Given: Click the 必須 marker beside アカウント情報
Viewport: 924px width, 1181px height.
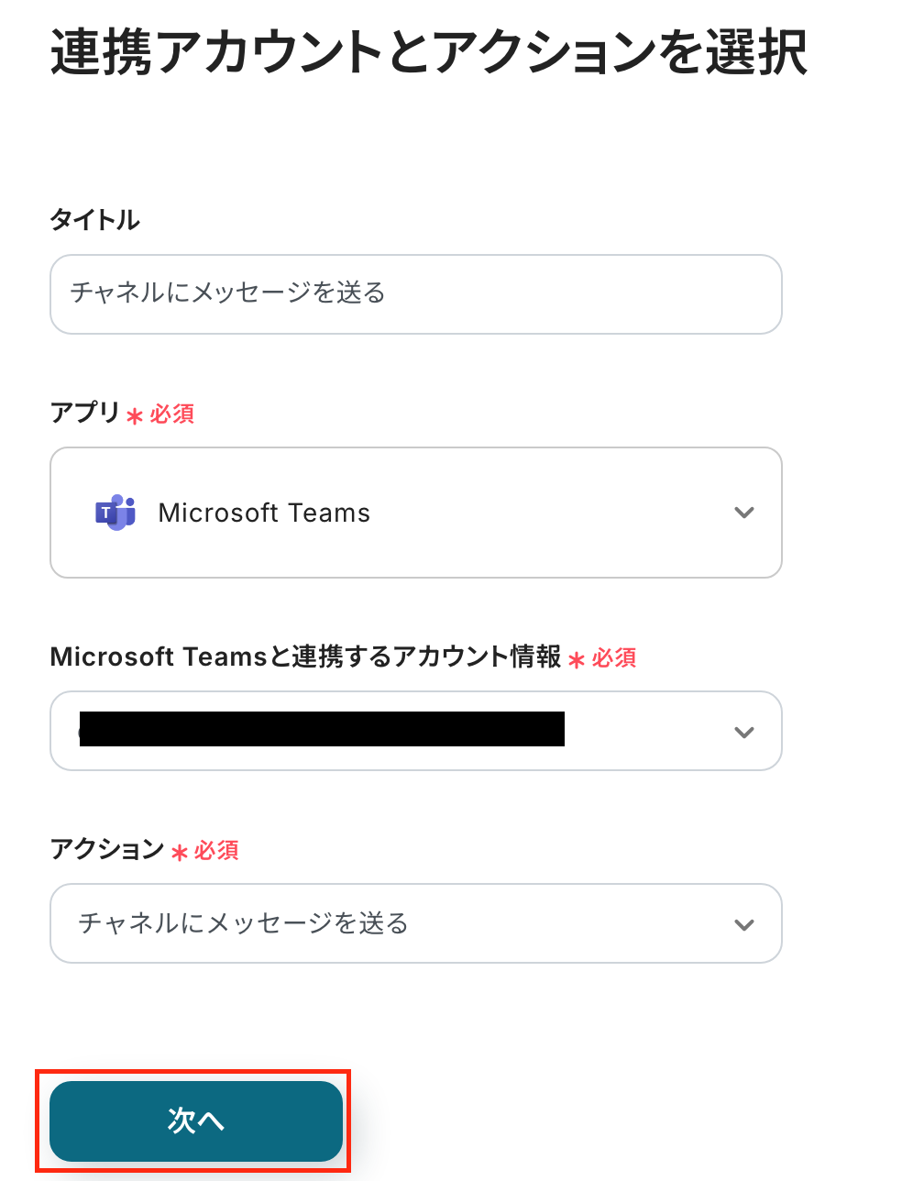Looking at the screenshot, I should (614, 658).
